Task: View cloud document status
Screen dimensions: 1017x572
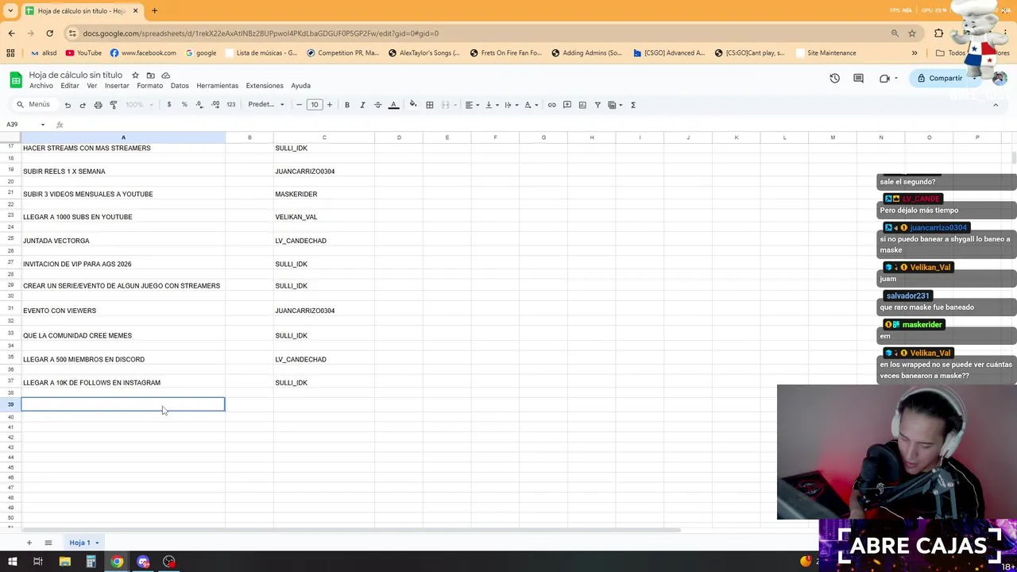Action: pos(165,75)
